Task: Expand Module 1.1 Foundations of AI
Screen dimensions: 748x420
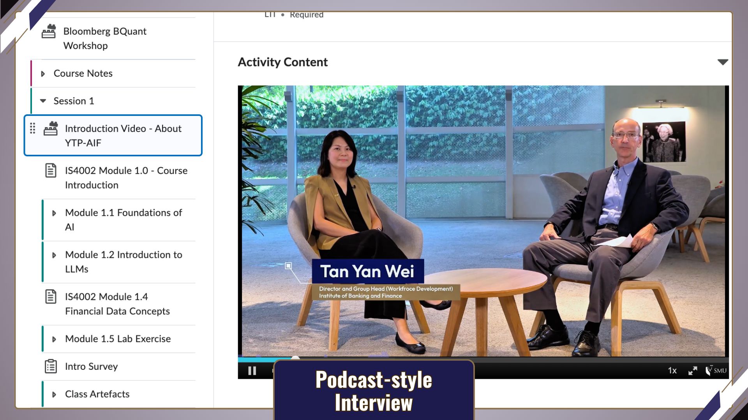Action: click(x=54, y=213)
